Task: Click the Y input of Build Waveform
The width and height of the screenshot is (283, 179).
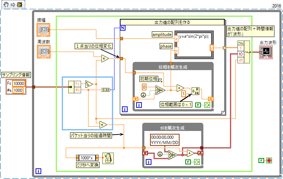Action: [240, 47]
